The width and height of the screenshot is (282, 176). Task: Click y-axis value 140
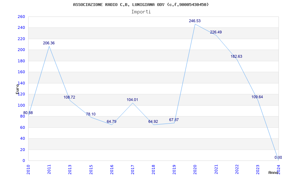pyautogui.click(x=21, y=83)
